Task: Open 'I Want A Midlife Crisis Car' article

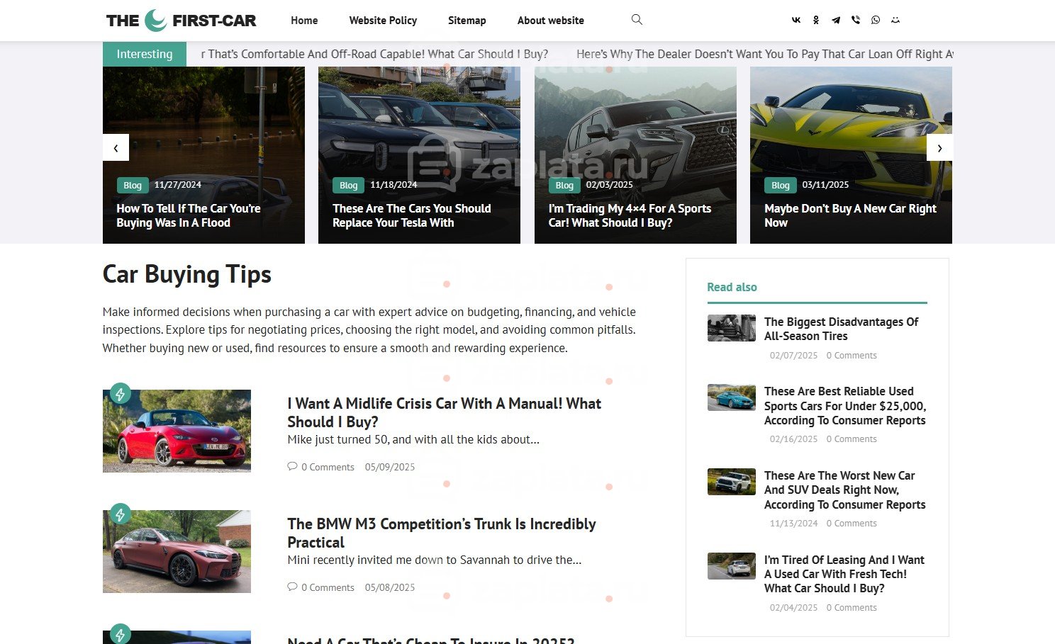Action: pyautogui.click(x=445, y=412)
